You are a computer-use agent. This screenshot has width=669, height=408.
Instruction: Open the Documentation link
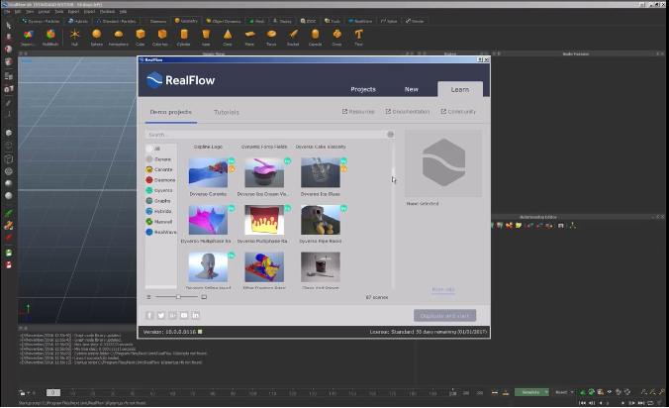pos(408,111)
